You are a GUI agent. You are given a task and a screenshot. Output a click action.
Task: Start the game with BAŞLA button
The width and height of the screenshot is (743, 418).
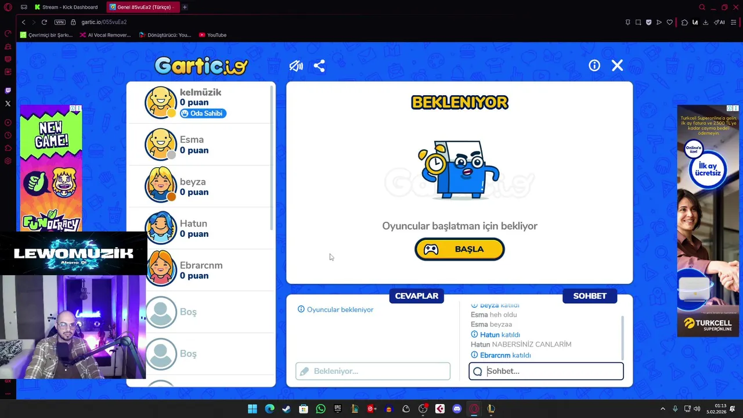pos(460,249)
